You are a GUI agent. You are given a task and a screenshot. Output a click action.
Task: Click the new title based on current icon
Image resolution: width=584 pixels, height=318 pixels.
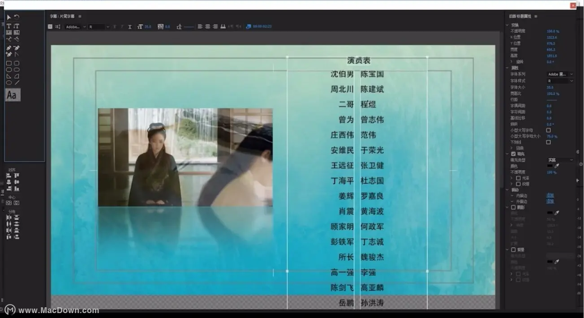(50, 27)
